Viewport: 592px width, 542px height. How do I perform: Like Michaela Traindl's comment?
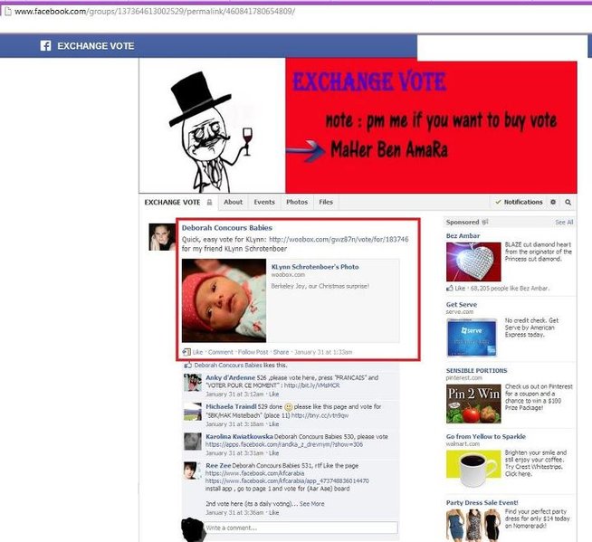click(273, 423)
